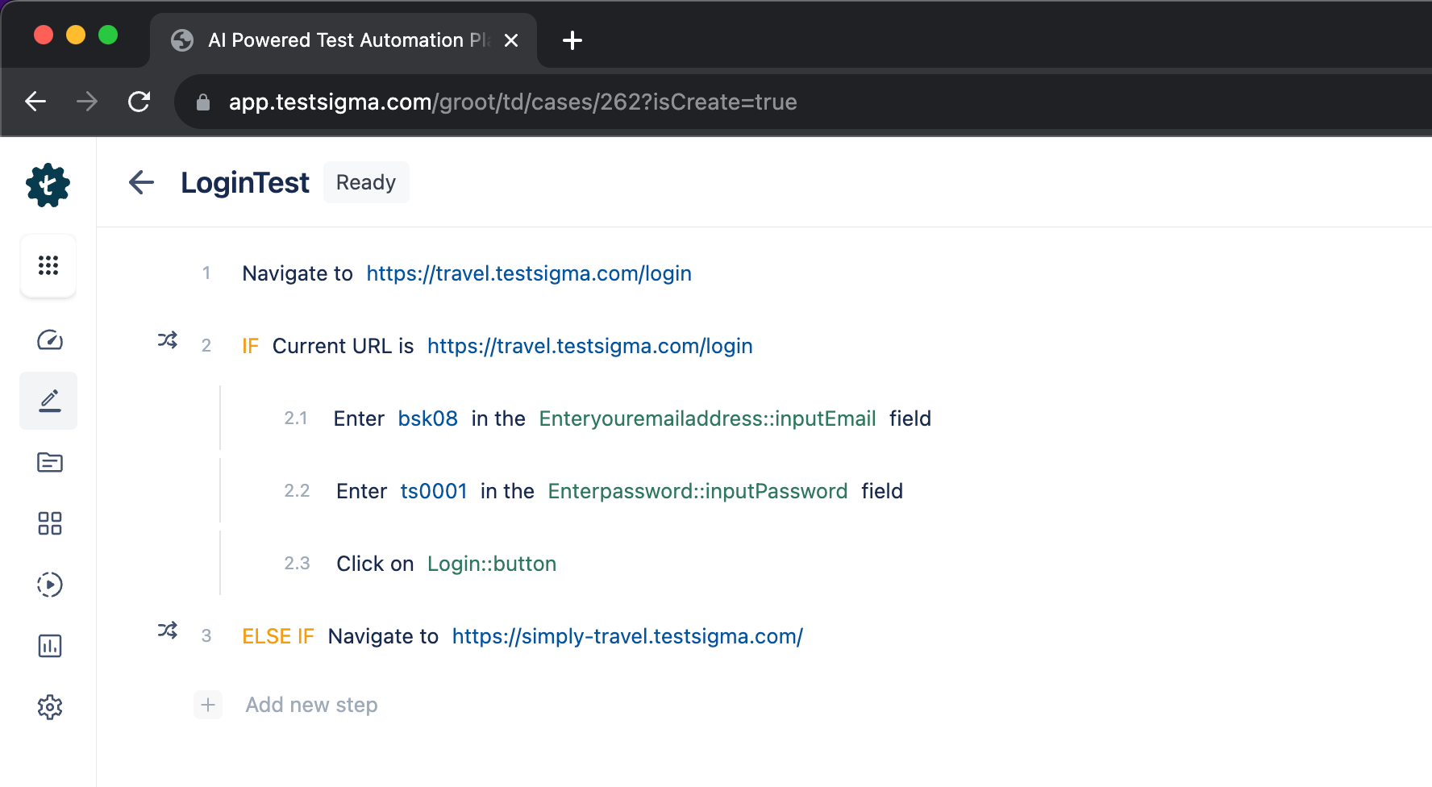Click Login::button element in step 2.3

[492, 564]
